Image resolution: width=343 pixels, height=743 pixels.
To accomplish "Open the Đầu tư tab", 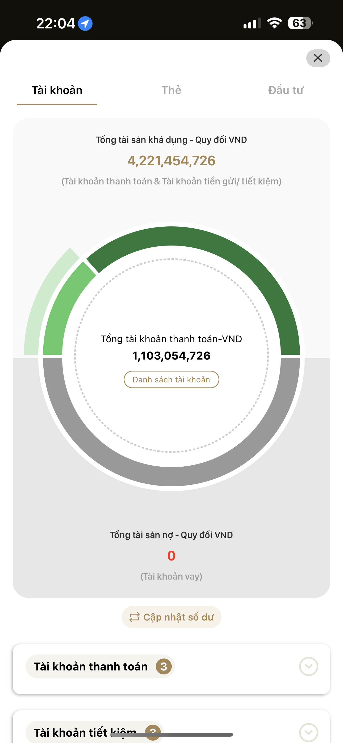I will 286,90.
